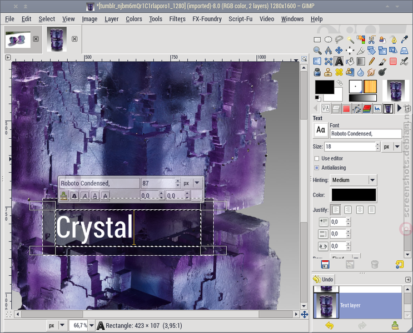
Task: Open the Layer menu
Action: 111,19
